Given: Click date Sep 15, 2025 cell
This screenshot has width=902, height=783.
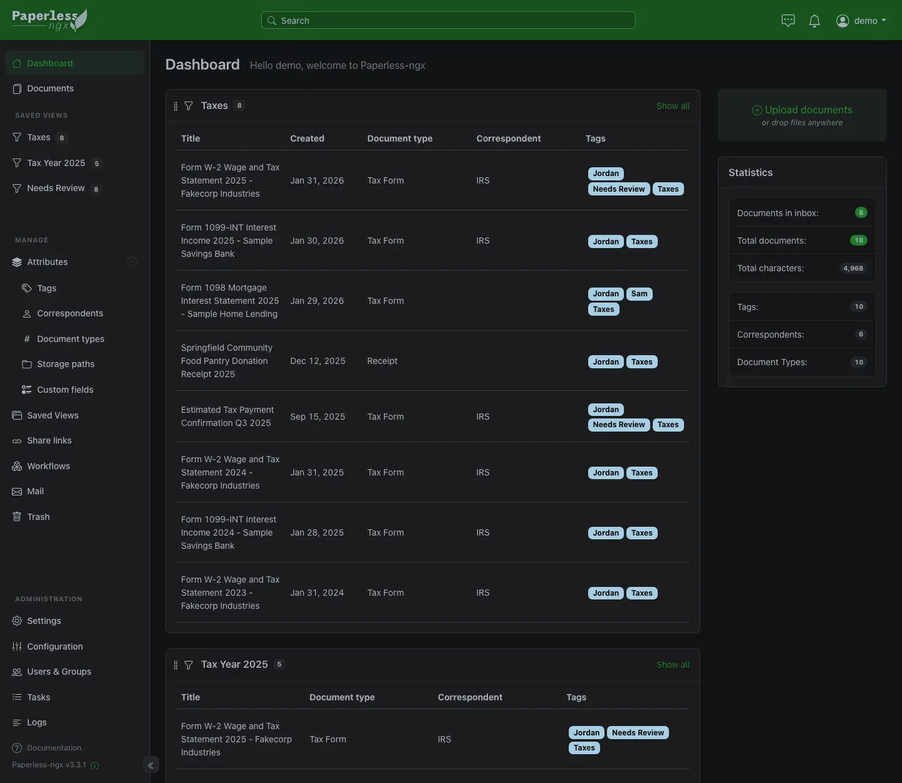Looking at the screenshot, I should click(x=318, y=417).
